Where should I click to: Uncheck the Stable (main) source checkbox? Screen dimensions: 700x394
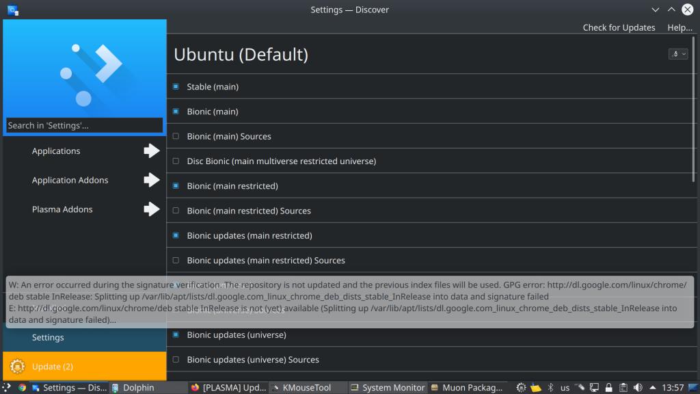pos(176,87)
